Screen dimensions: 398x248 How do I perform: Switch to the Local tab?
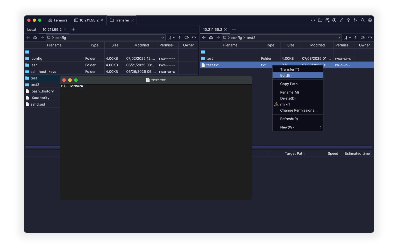[x=32, y=29]
